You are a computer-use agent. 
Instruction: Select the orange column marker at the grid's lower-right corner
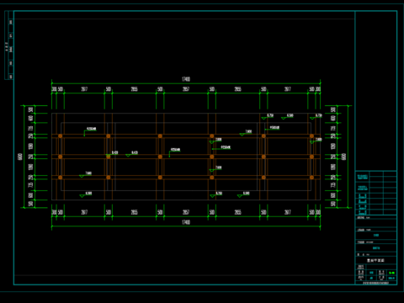click(311, 178)
